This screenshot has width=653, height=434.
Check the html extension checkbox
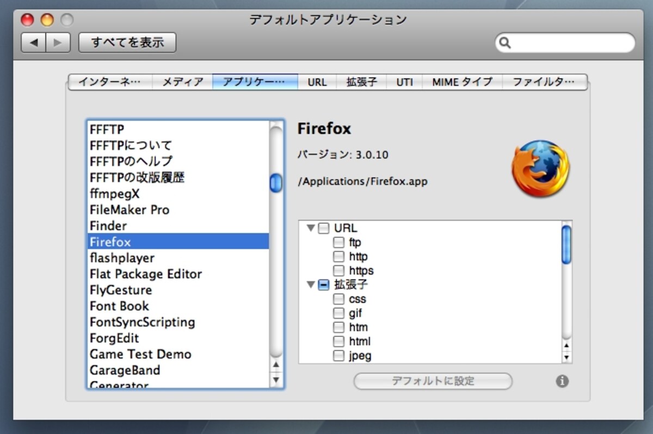point(338,342)
